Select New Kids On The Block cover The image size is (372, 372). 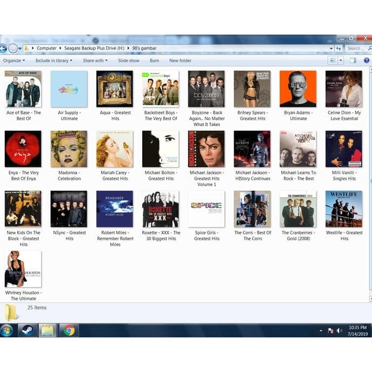tap(23, 209)
